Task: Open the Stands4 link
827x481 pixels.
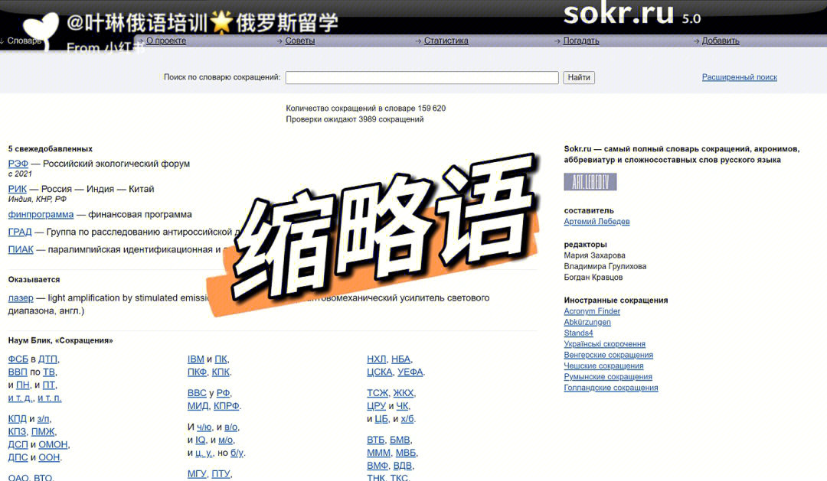Action: pos(578,333)
